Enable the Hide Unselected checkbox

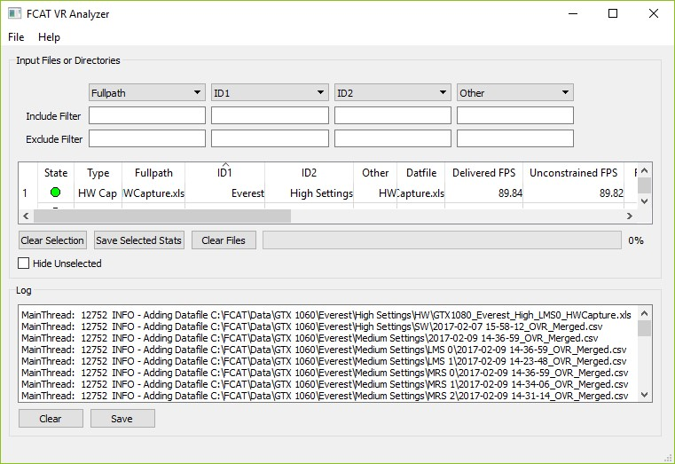point(25,263)
